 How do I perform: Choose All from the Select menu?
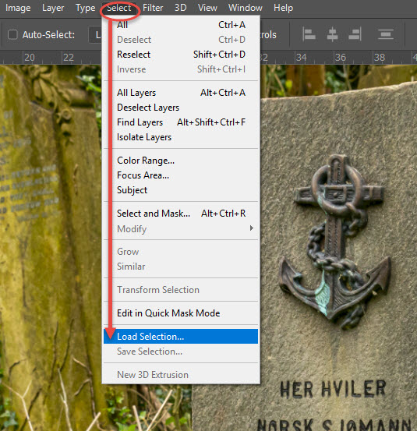181,25
